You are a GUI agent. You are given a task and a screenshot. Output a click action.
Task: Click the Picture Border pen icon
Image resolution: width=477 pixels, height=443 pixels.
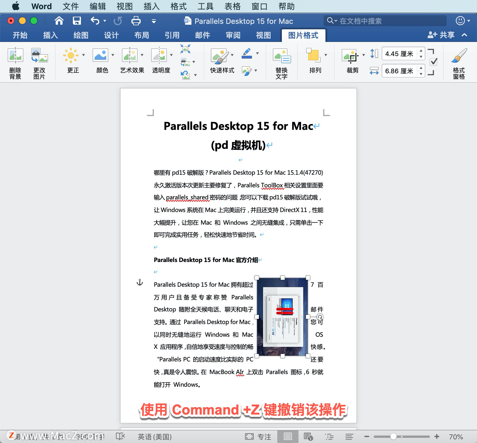tap(247, 53)
